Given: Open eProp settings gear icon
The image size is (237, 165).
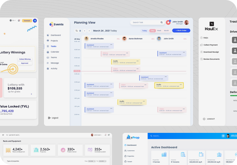Looking at the screenshot, I should tap(223, 136).
